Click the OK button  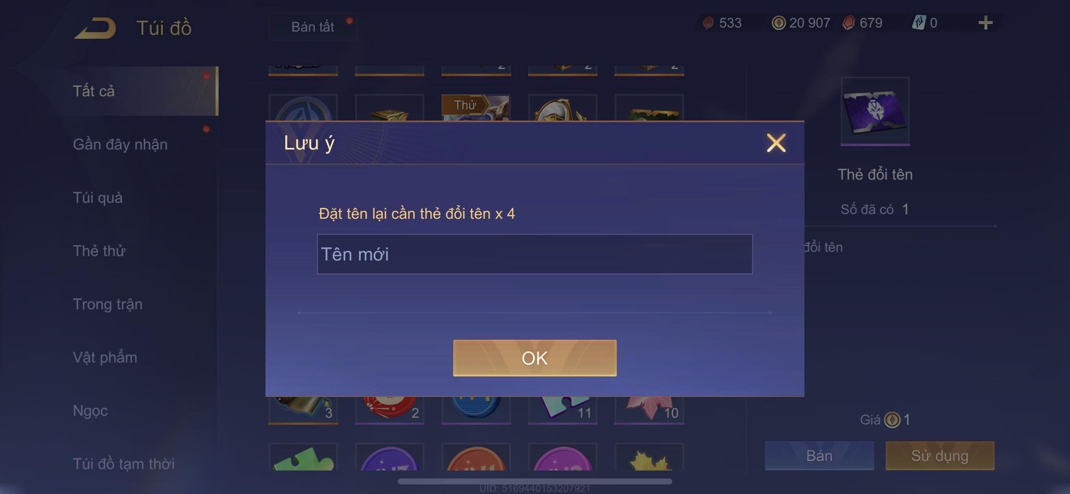click(534, 358)
